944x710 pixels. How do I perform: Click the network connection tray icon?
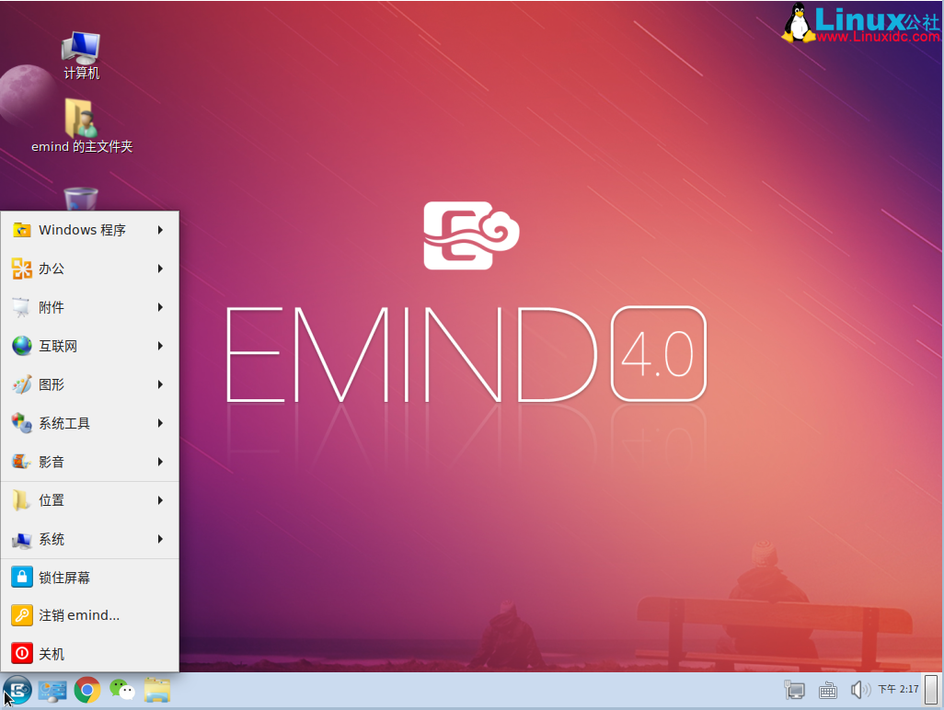794,690
